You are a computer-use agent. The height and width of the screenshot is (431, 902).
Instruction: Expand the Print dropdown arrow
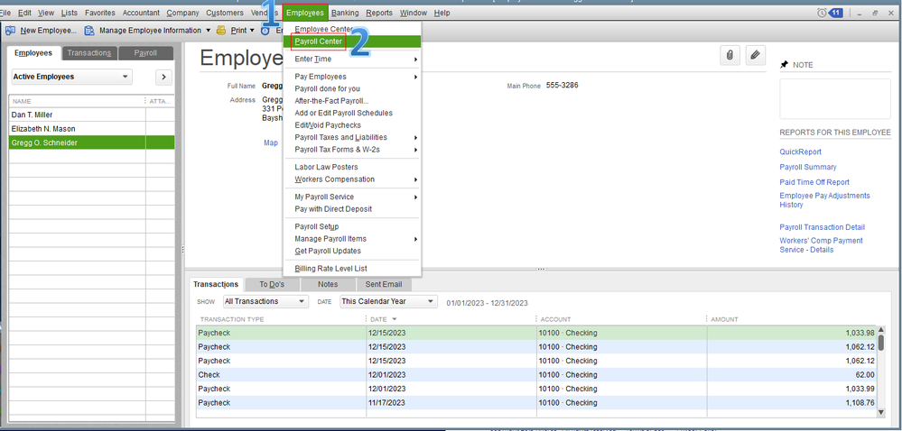(x=252, y=30)
